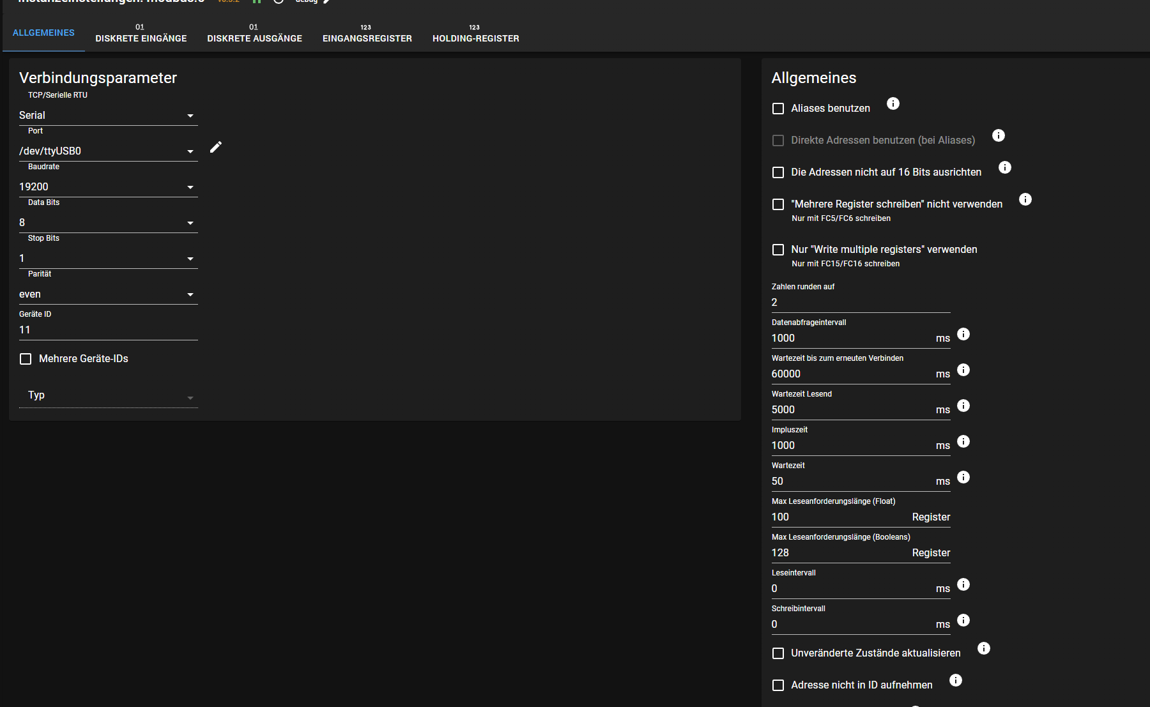Open info for 'Mehrere Register schreiben' option
This screenshot has height=707, width=1150.
(x=1025, y=200)
